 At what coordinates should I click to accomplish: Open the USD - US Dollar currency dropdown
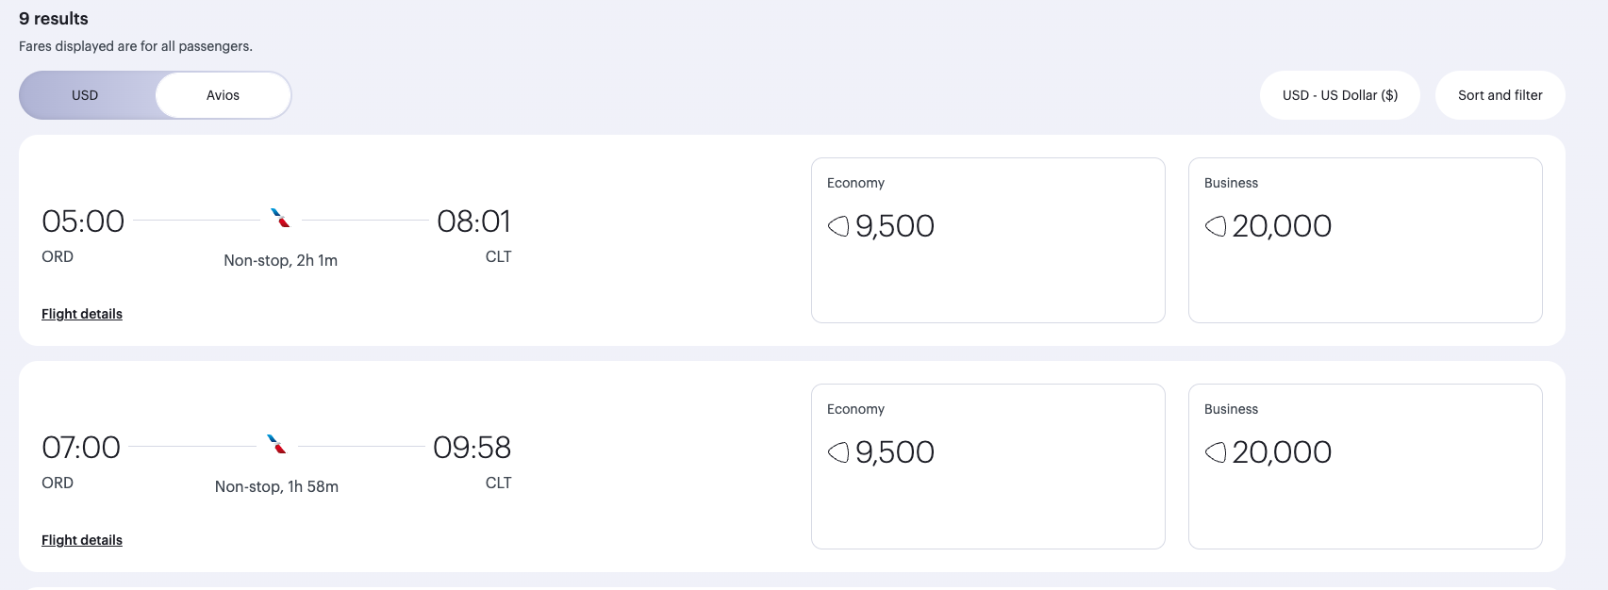click(1339, 95)
